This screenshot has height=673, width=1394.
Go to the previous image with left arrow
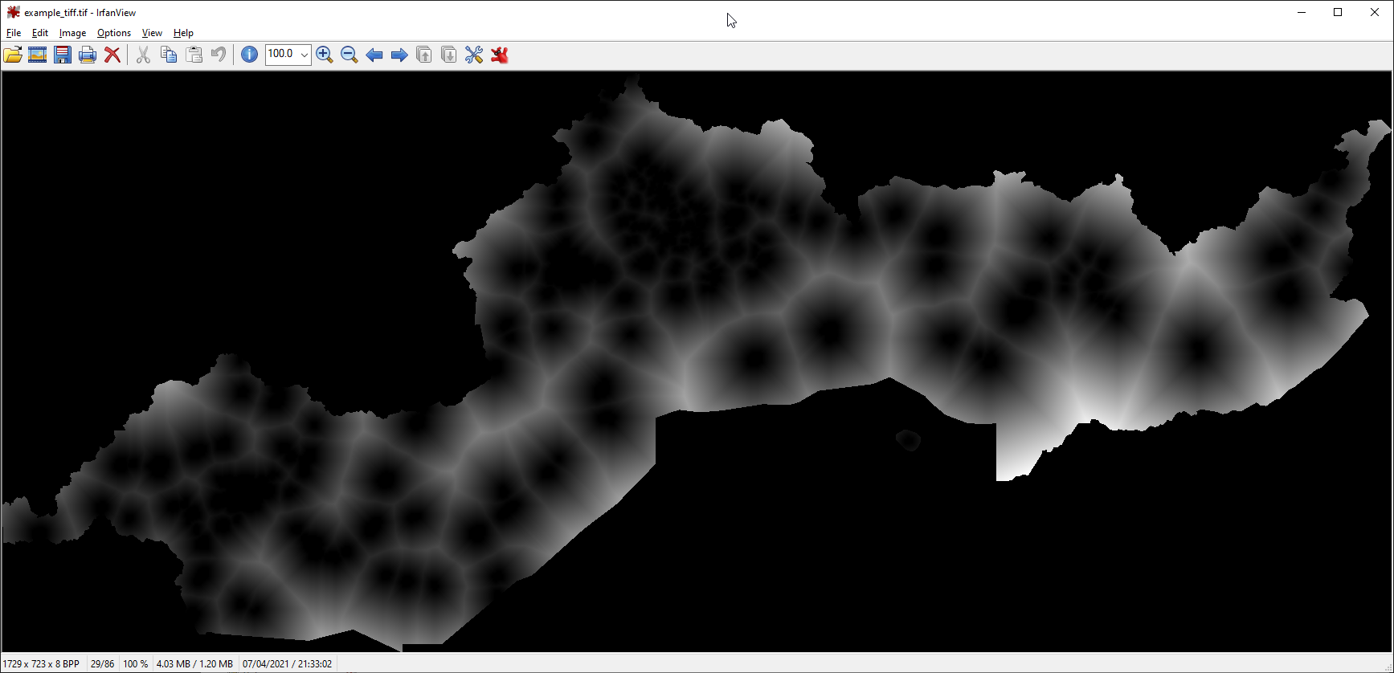click(x=374, y=55)
